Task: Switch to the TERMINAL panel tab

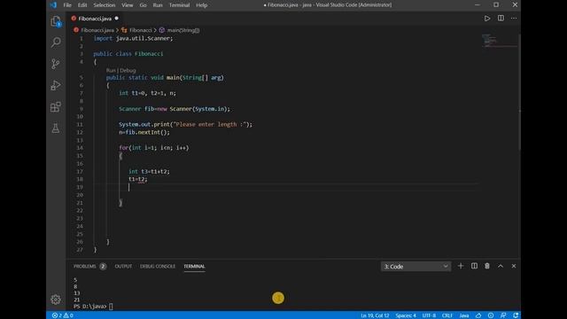Action: coord(194,267)
